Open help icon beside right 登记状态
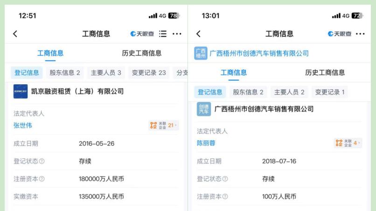Image resolution: width=376 pixels, height=211 pixels. point(225,179)
